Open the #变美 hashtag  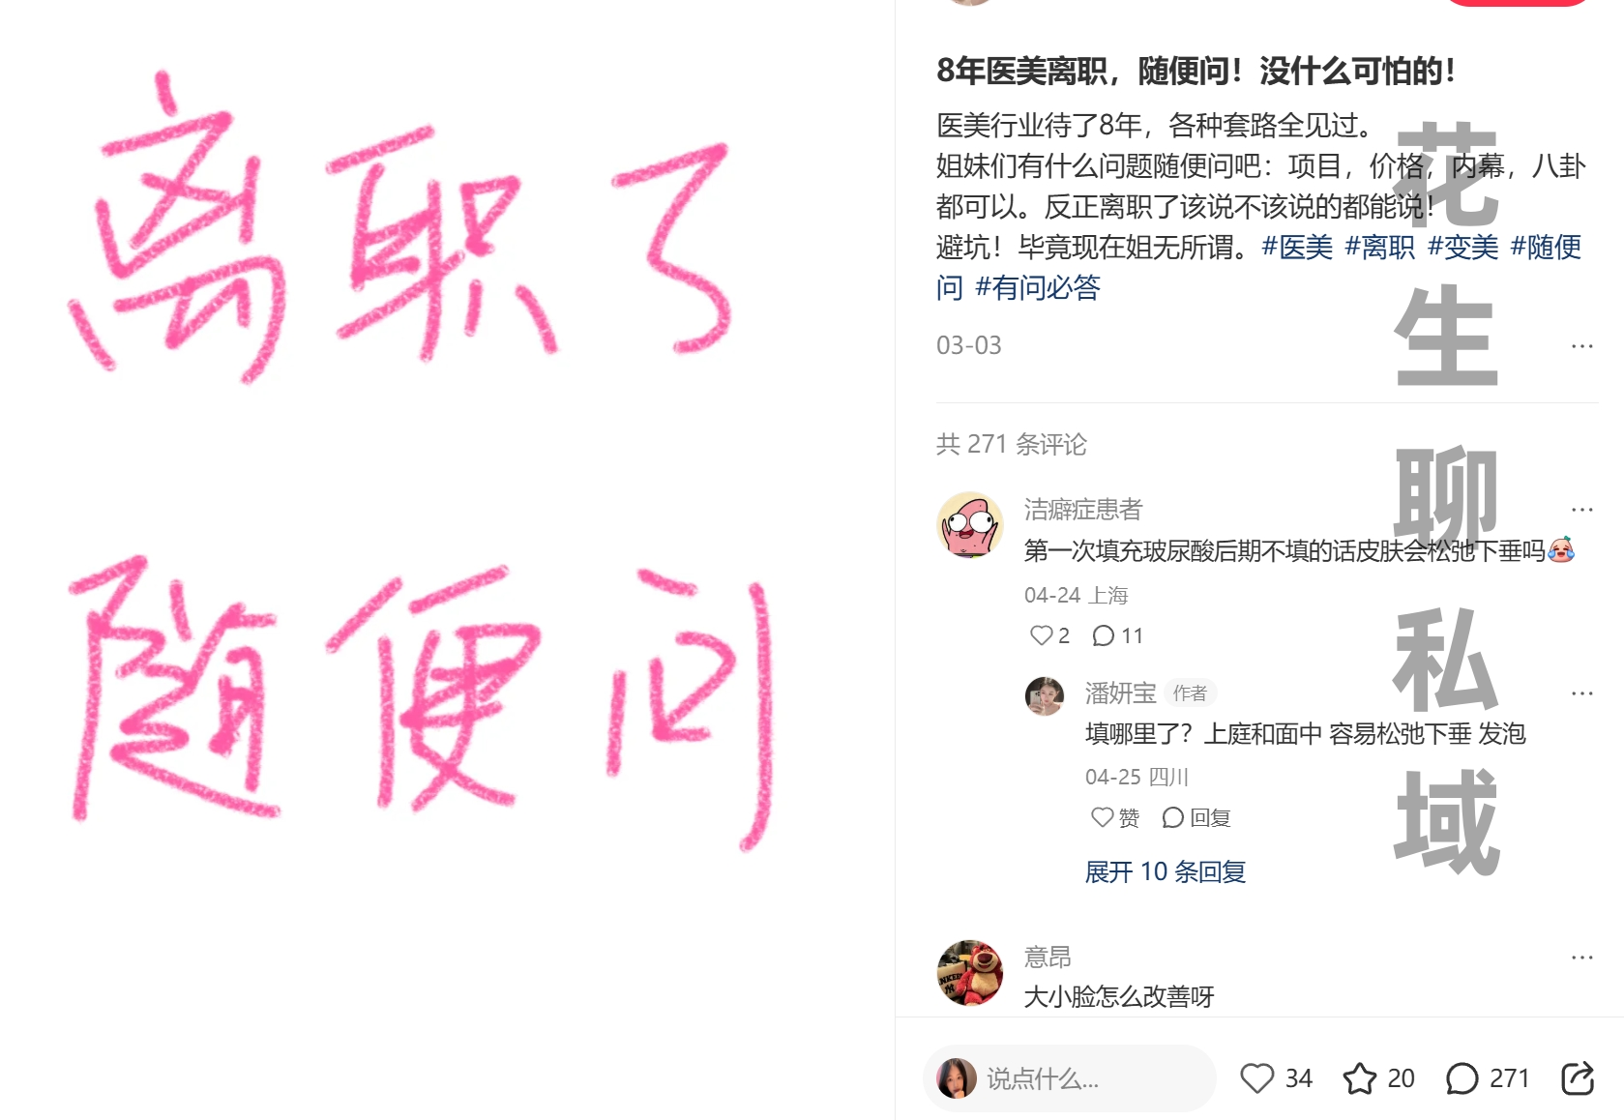click(1462, 247)
